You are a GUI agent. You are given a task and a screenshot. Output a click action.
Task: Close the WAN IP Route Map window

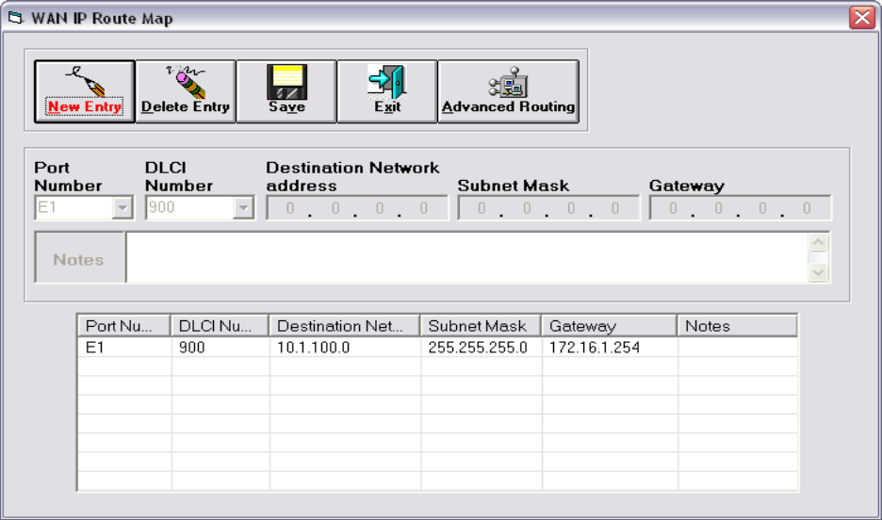(861, 18)
